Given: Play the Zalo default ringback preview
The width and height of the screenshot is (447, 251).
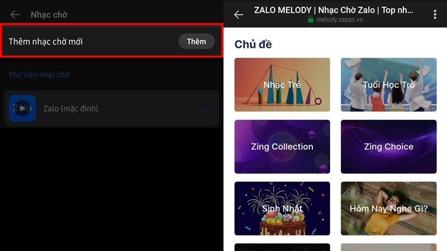Looking at the screenshot, I should tap(22, 108).
